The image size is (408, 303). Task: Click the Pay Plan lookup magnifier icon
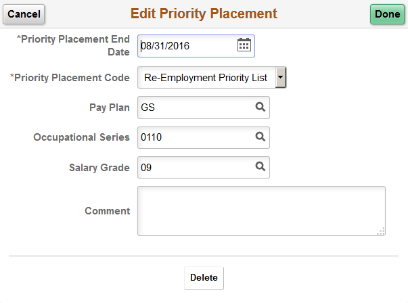259,107
